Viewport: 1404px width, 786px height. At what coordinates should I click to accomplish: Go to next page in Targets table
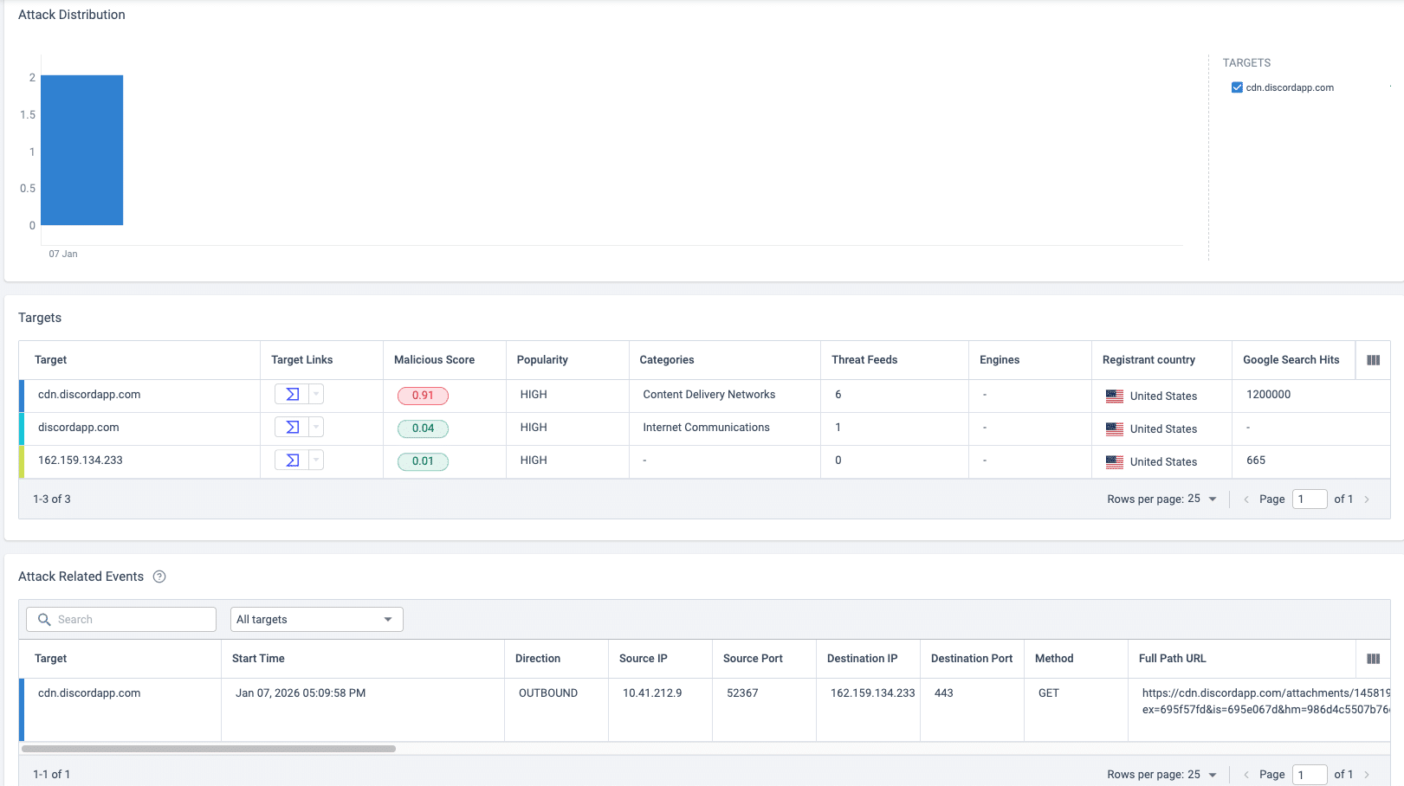point(1367,499)
